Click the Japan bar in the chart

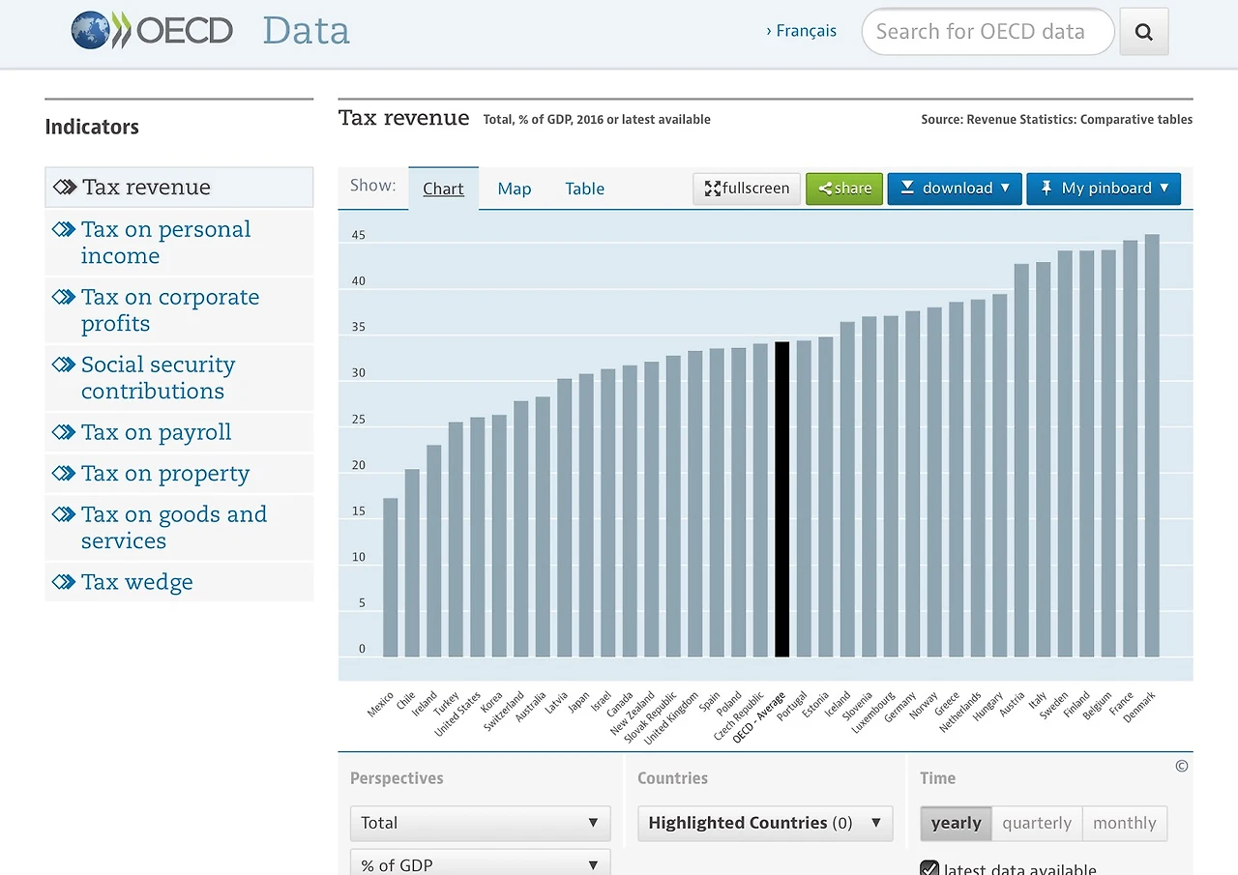pos(586,515)
